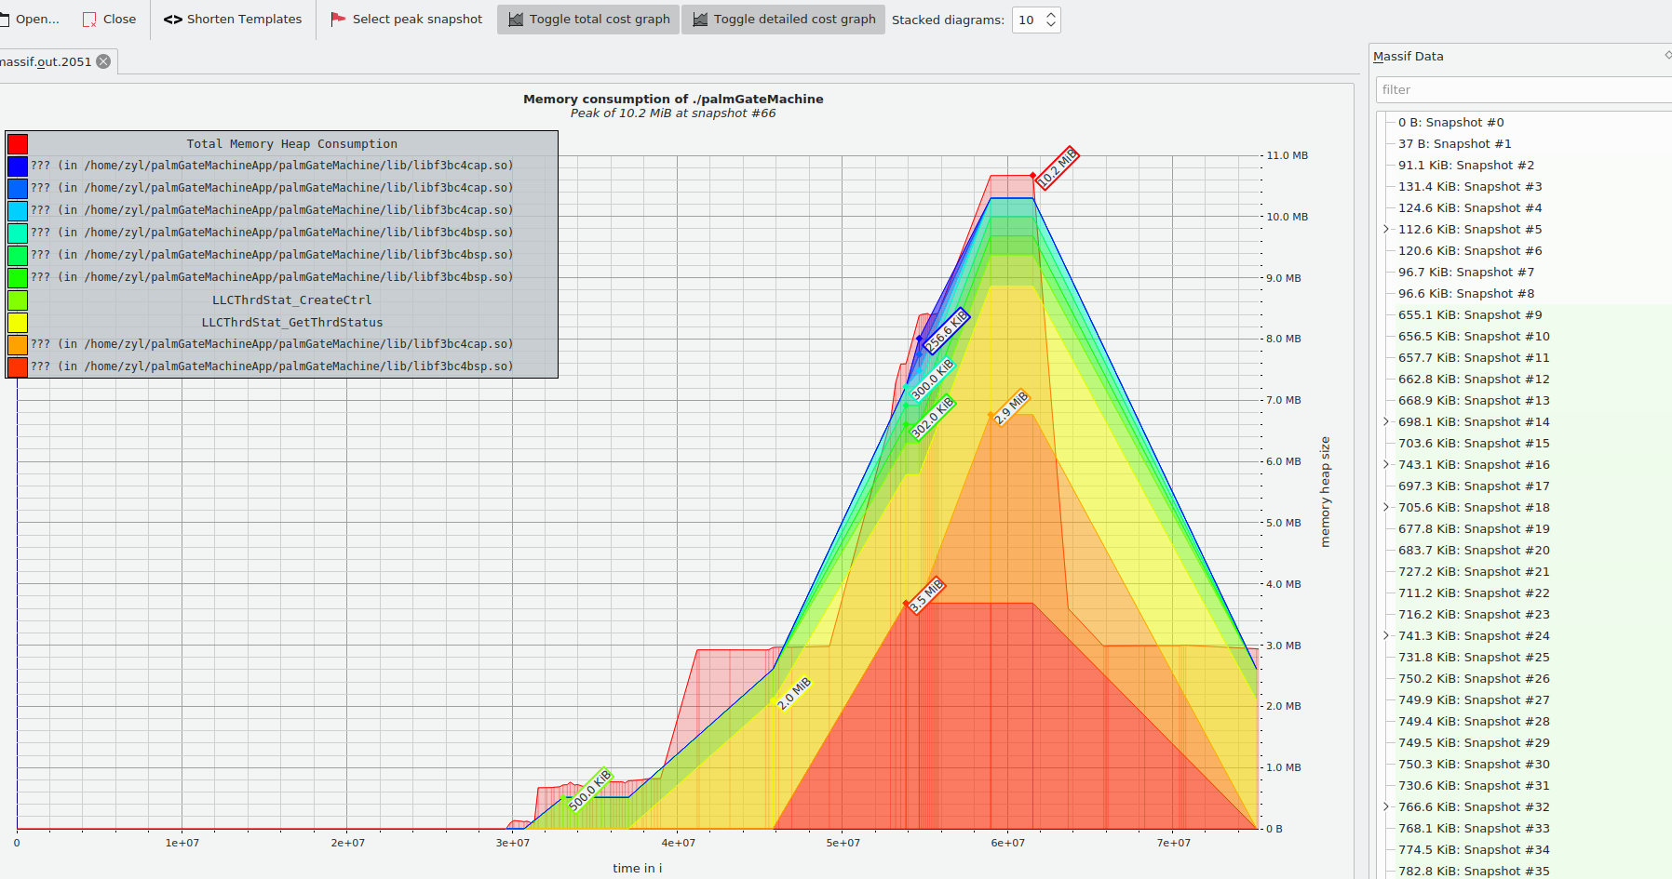Select the massif.out.2051 tab

tap(47, 61)
